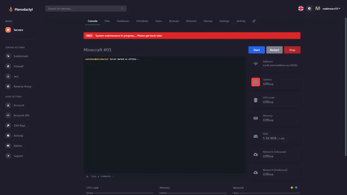Open the top Activity tab
The width and height of the screenshot is (347, 195).
(x=241, y=21)
